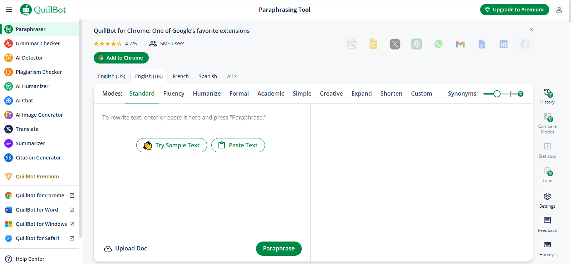Switch to Spanish language tab
Viewport: 571px width, 264px height.
(208, 76)
